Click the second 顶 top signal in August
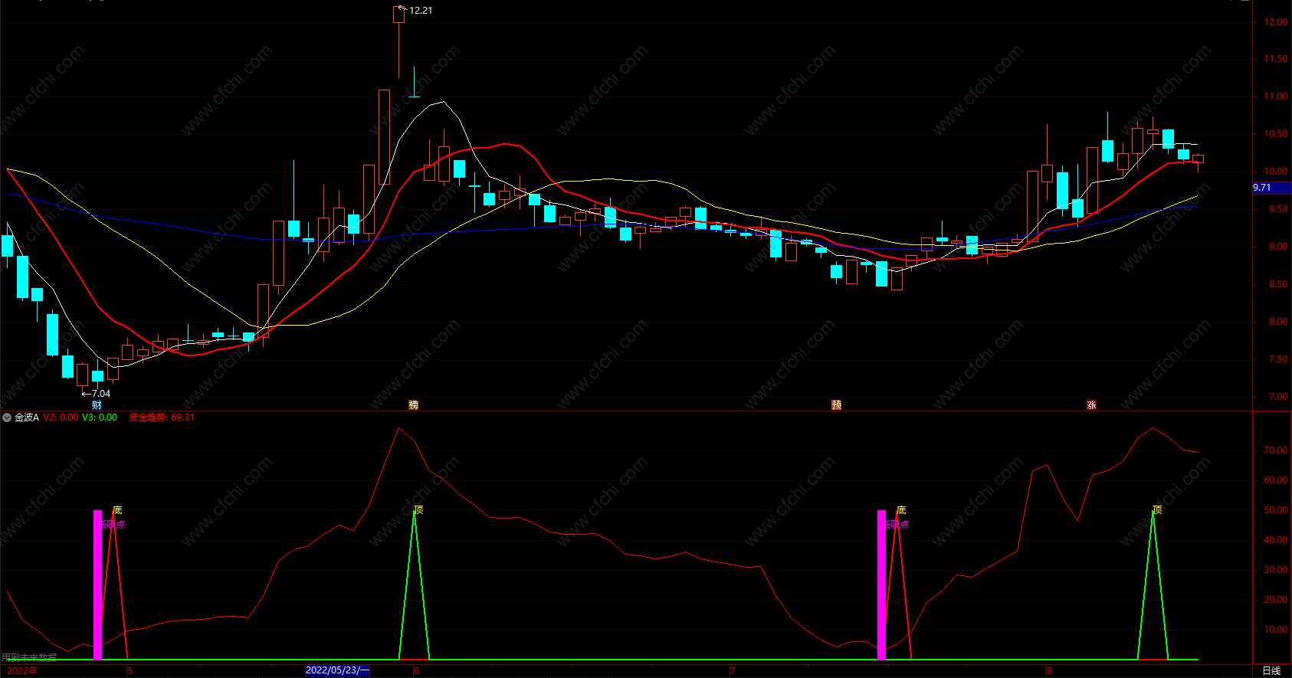1292x678 pixels. [1157, 509]
